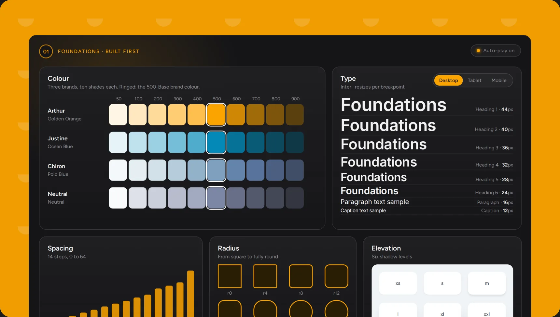Click the r8 radius sample
The image size is (560, 317).
(x=301, y=276)
